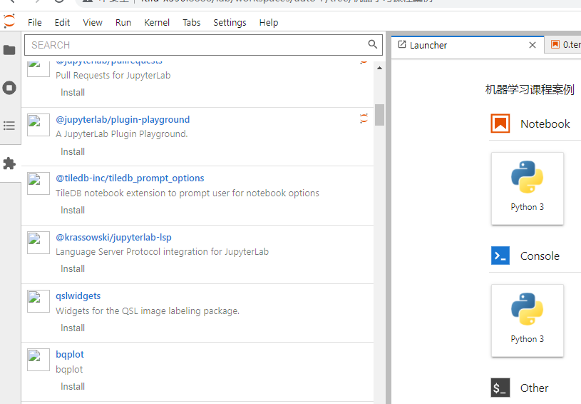
Task: Install the qslwidgets extension
Action: click(x=73, y=328)
